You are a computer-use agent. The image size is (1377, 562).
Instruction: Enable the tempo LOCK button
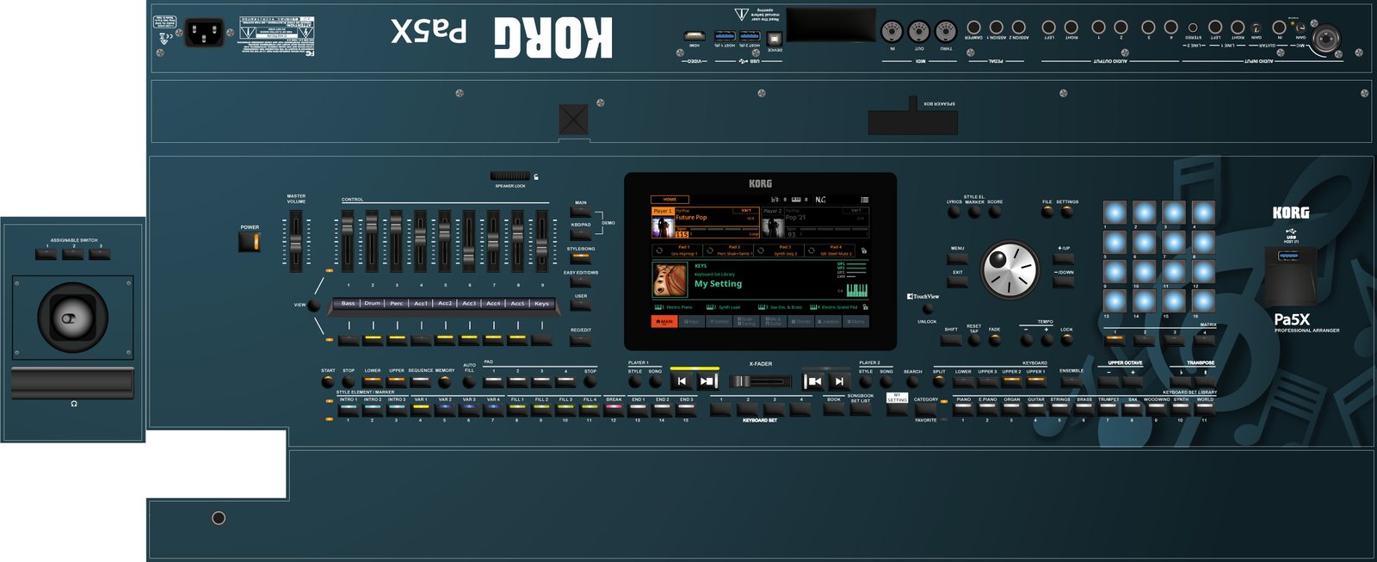click(1066, 340)
